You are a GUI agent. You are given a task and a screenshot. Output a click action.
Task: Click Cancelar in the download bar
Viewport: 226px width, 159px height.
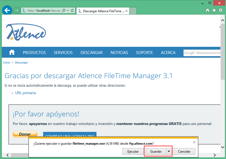pyautogui.click(x=184, y=151)
